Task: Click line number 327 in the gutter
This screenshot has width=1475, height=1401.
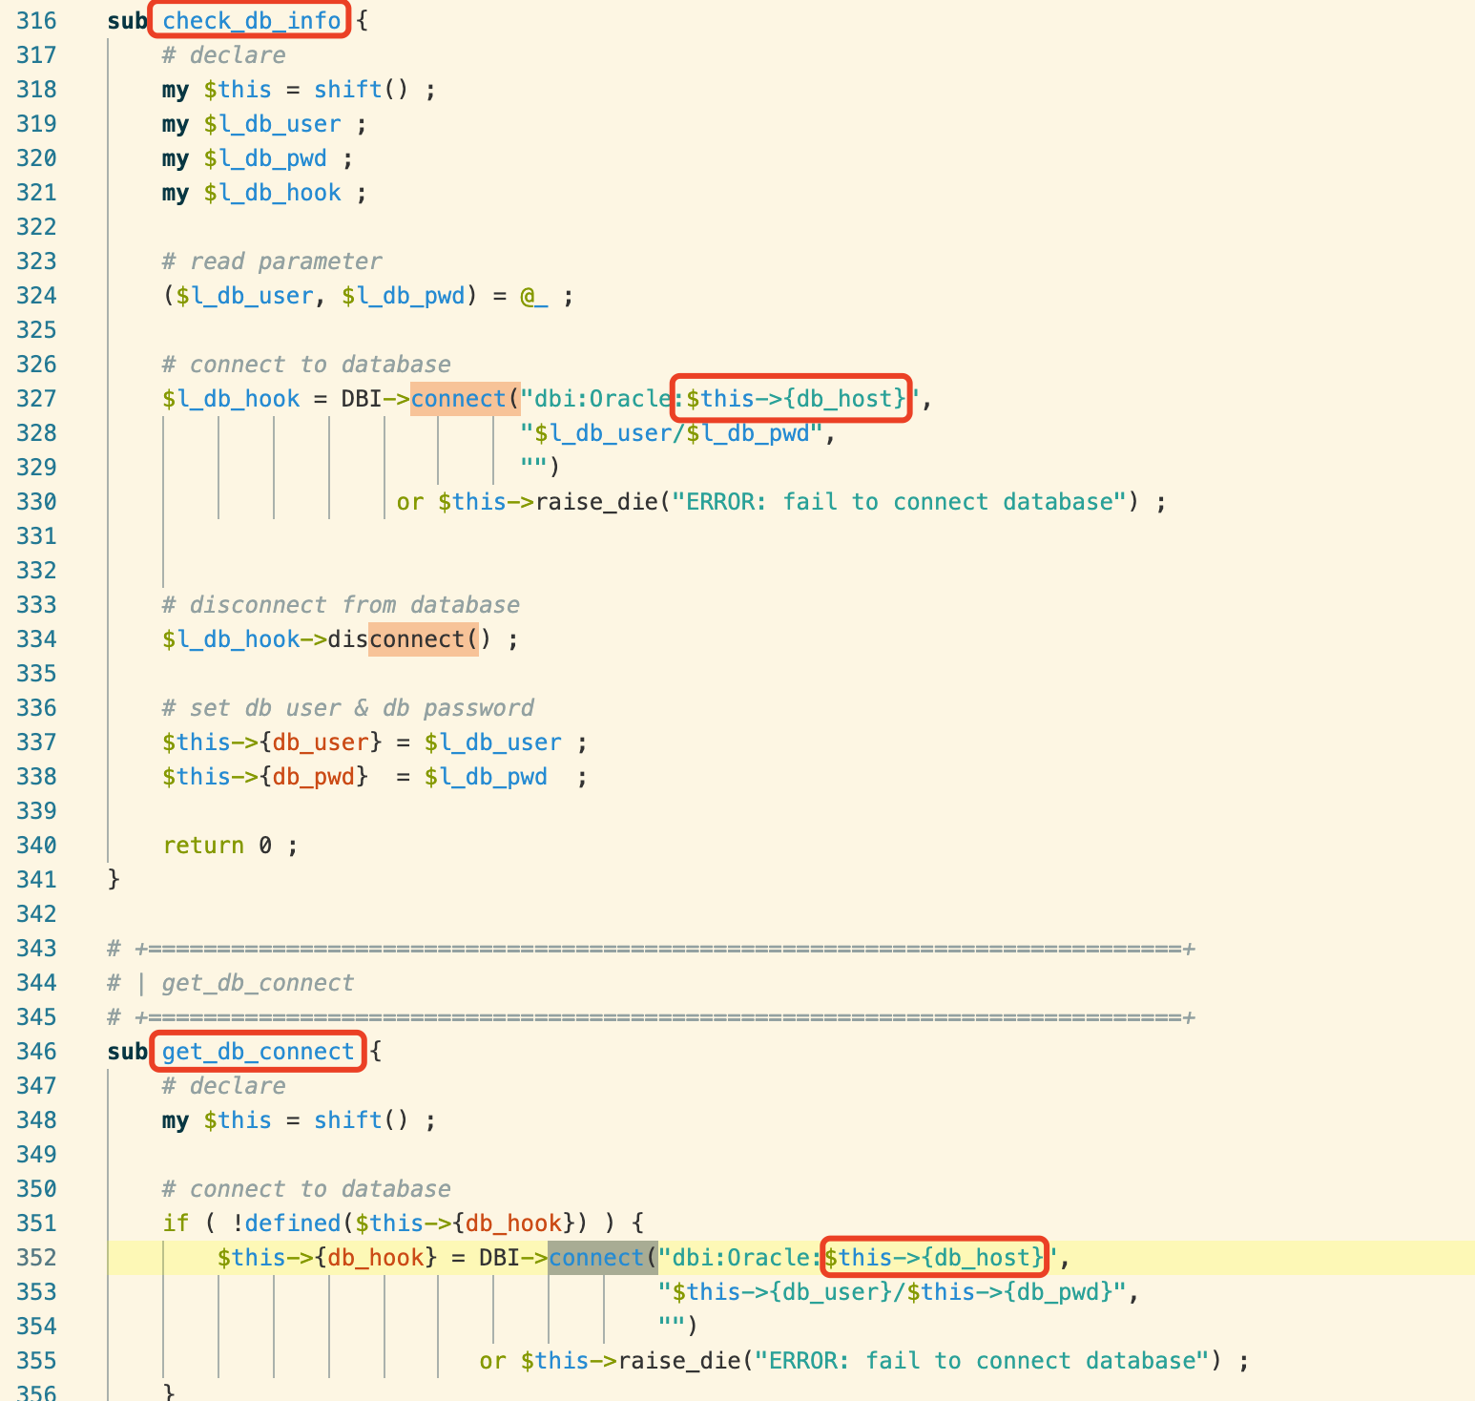Action: [36, 399]
